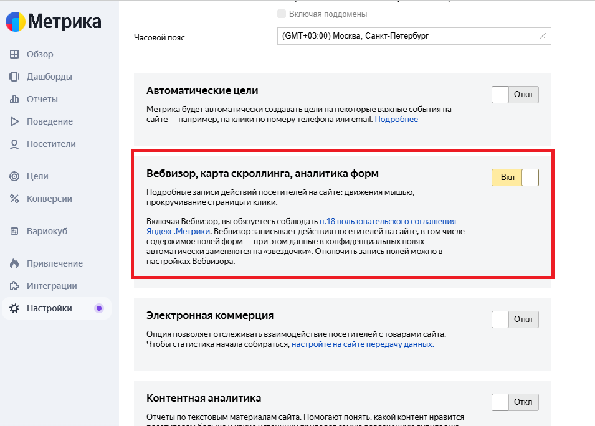Click the Цели target icon

[x=14, y=176]
